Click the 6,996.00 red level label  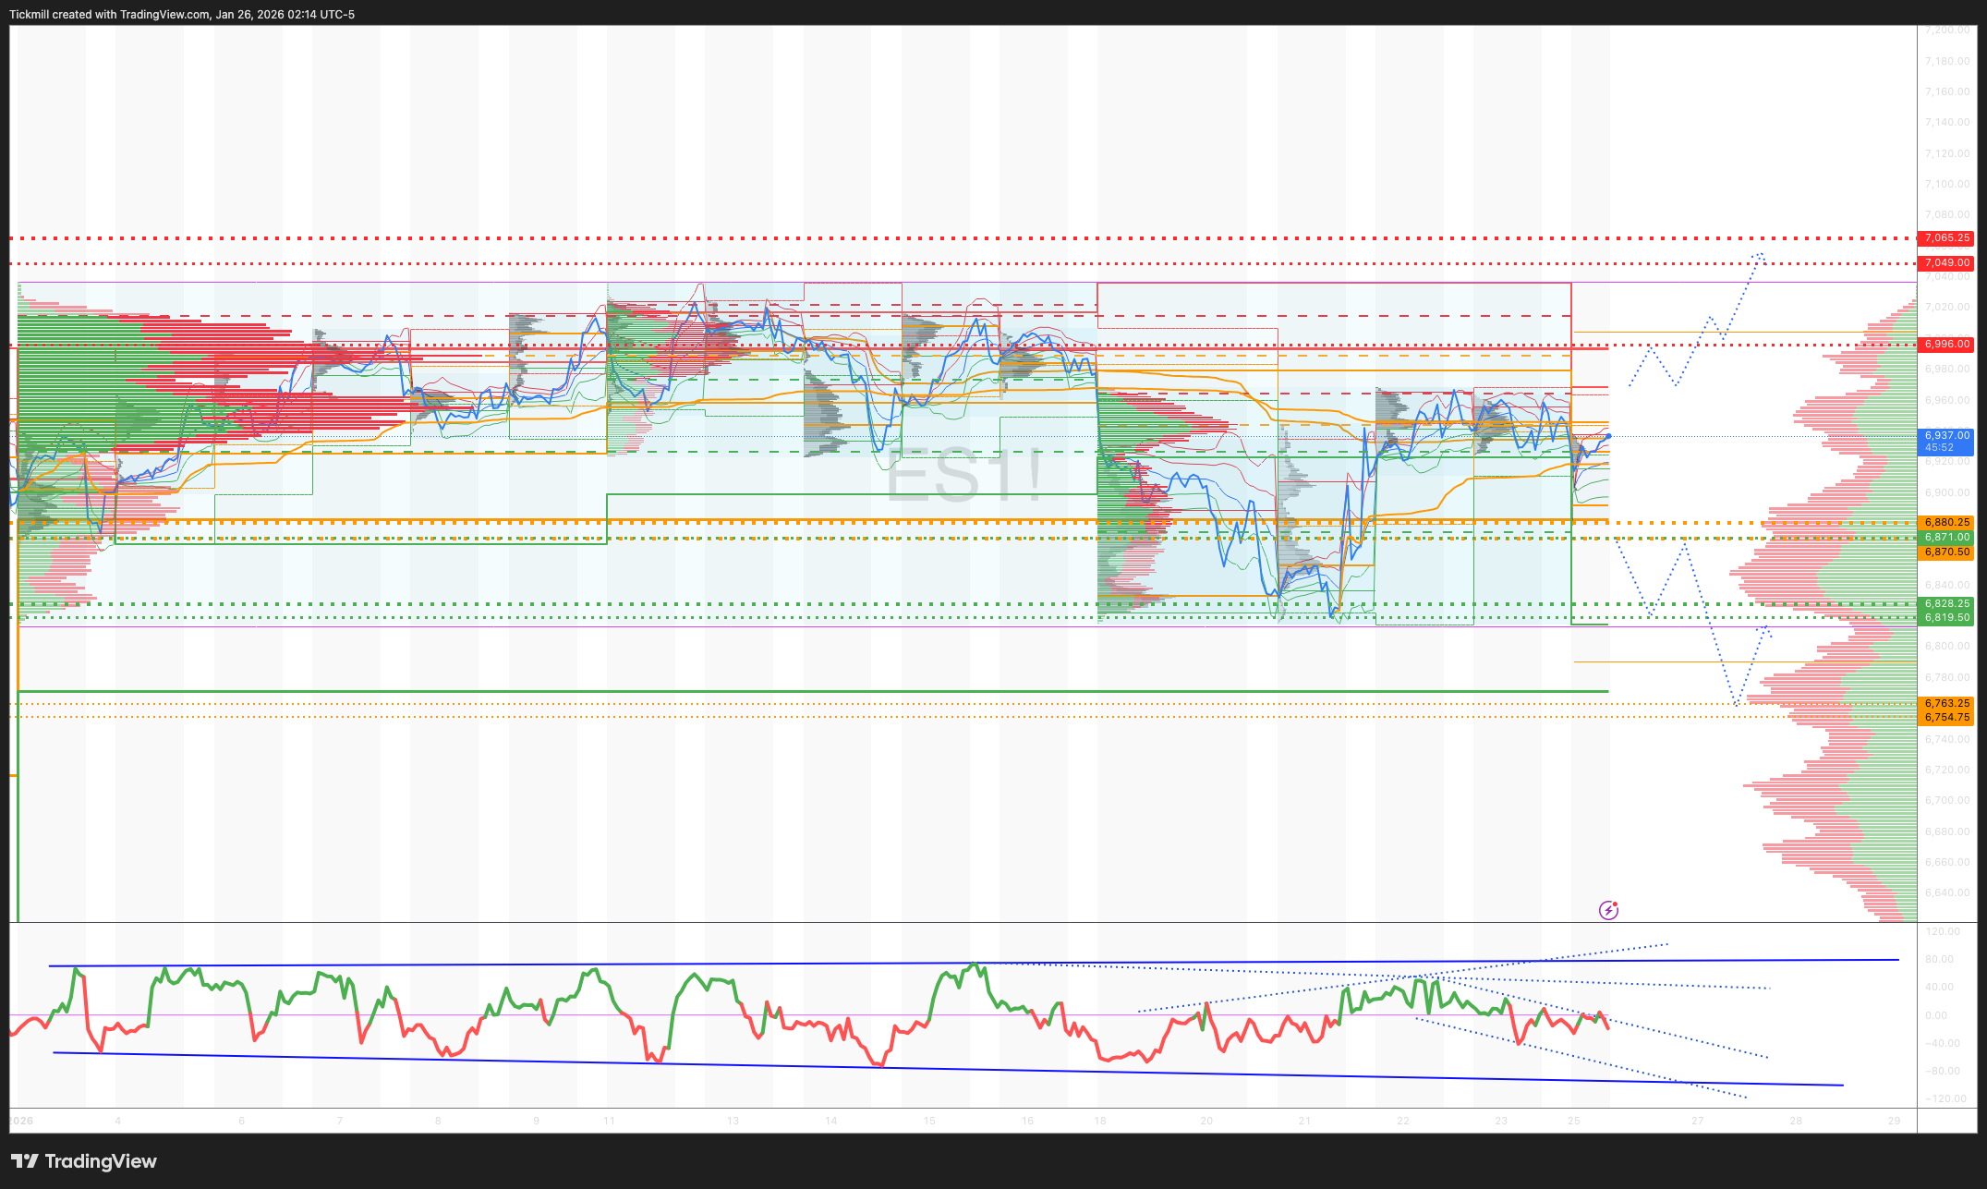point(1946,345)
